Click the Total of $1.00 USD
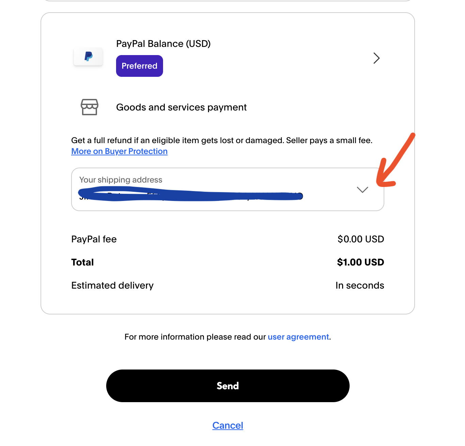Image resolution: width=465 pixels, height=446 pixels. click(360, 262)
